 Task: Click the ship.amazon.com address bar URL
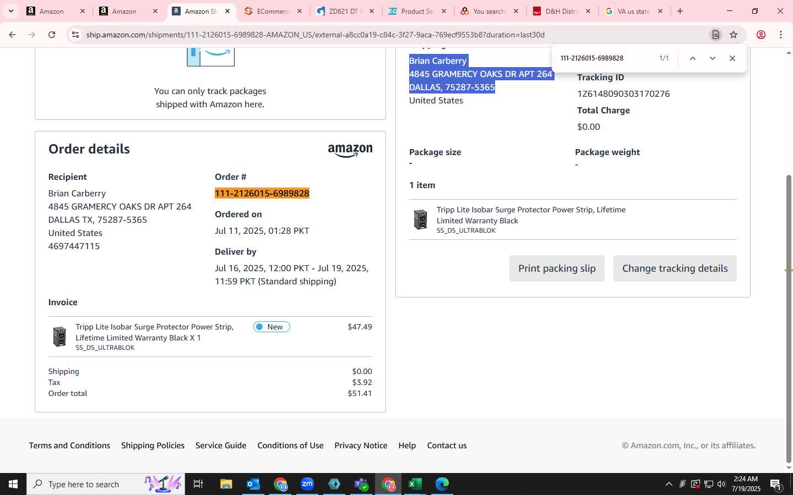pos(316,35)
